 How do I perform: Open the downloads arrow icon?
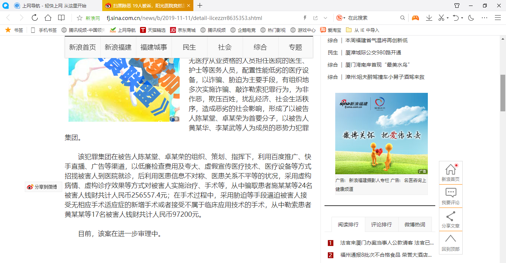[x=429, y=18]
